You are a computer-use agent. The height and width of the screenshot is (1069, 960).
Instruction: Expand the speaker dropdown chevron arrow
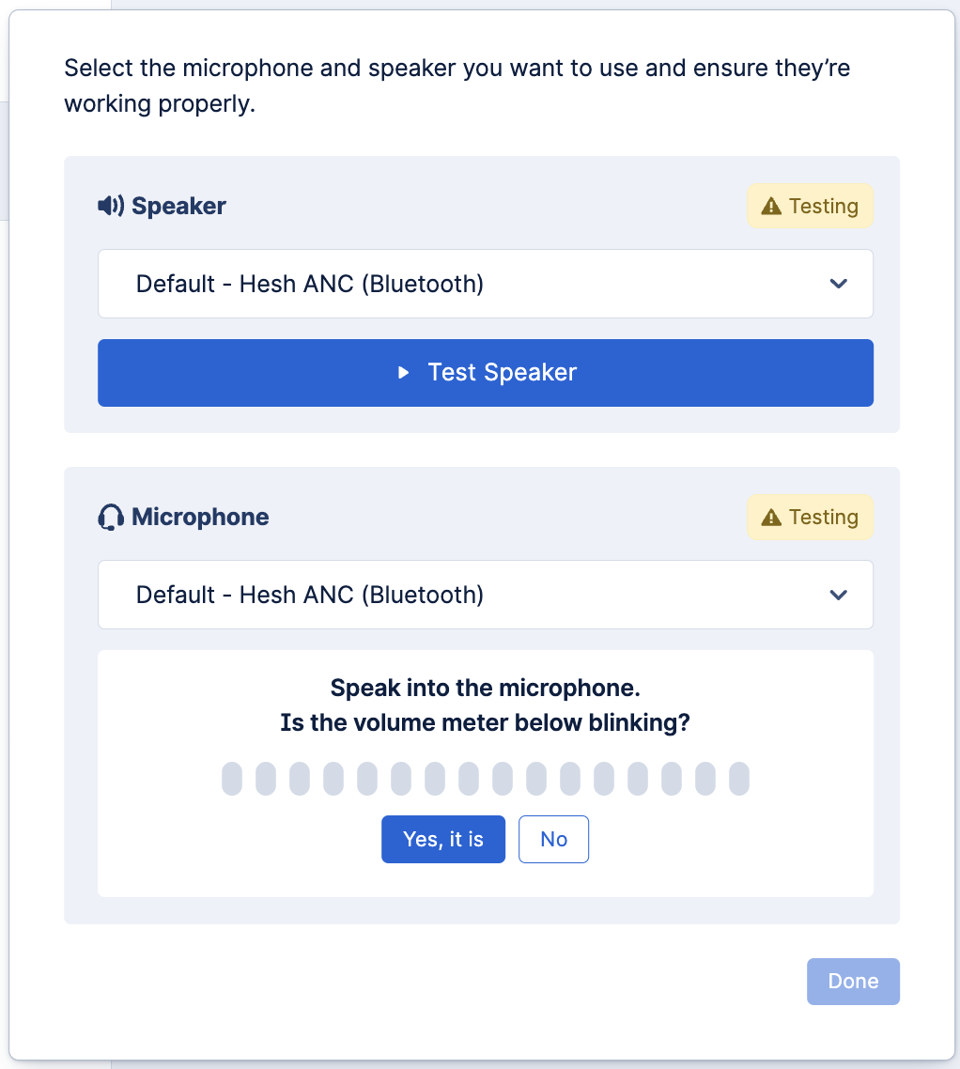click(839, 284)
